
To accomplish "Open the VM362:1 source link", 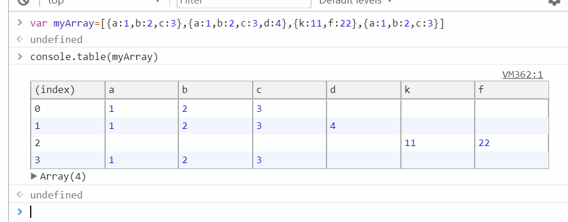I will [523, 74].
